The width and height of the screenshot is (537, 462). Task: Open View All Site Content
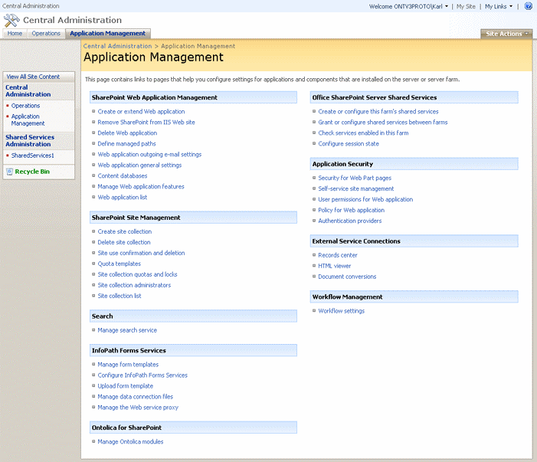(33, 77)
